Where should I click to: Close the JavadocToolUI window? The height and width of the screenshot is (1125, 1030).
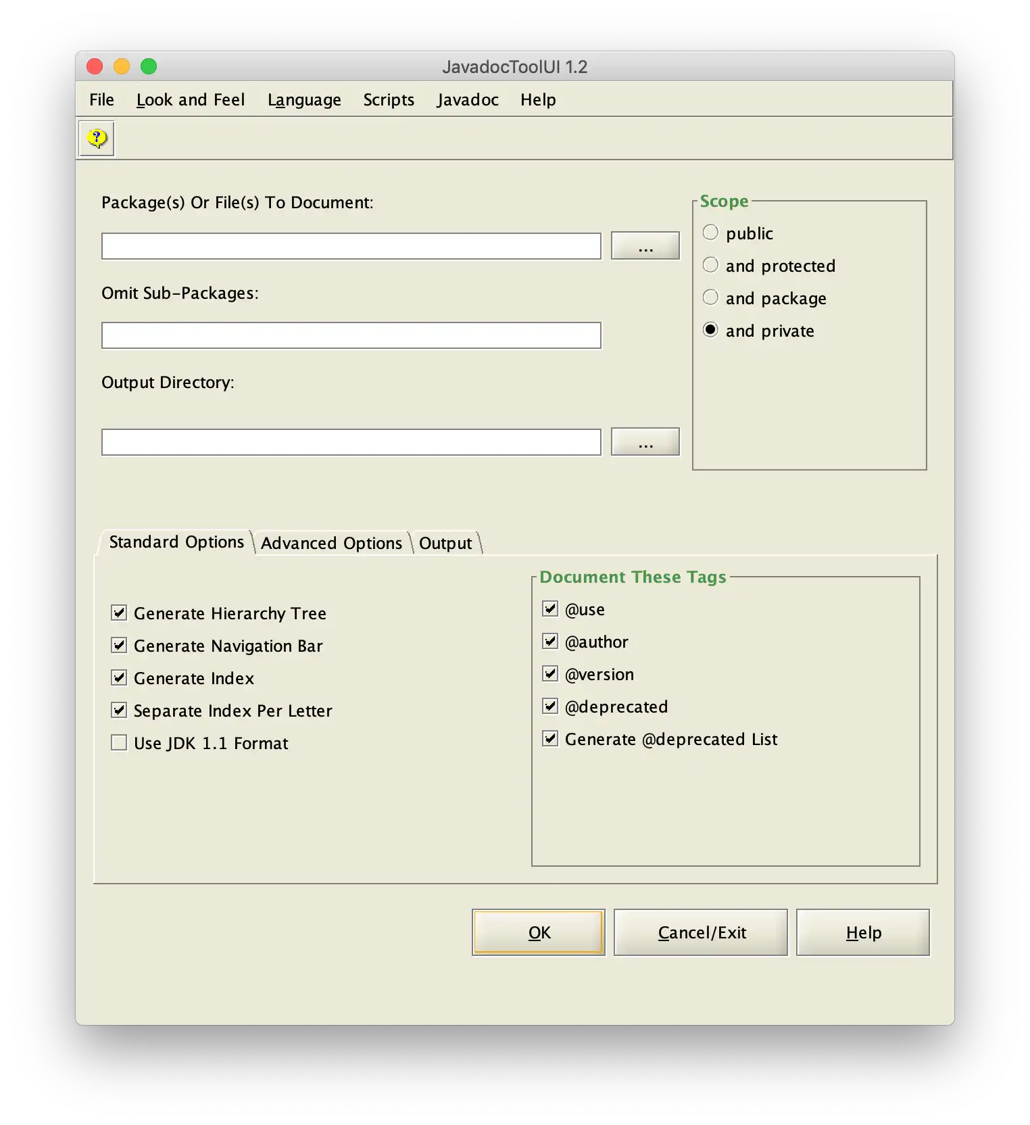(95, 66)
